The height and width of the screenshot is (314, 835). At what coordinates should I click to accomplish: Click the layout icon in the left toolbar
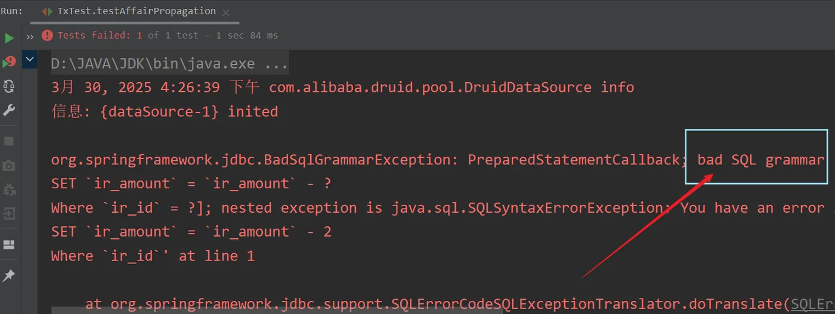pos(9,244)
